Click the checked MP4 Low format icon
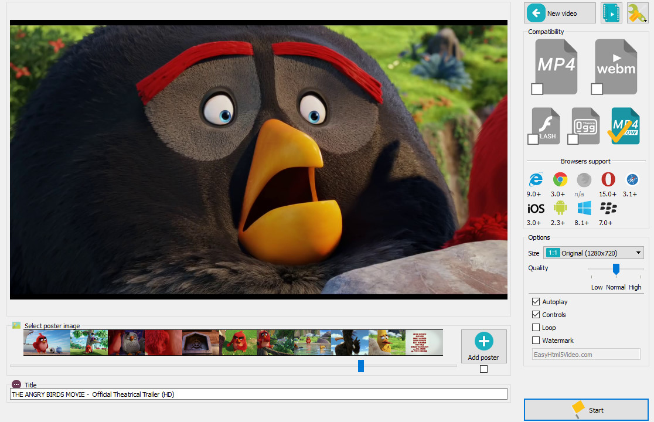 [x=624, y=124]
